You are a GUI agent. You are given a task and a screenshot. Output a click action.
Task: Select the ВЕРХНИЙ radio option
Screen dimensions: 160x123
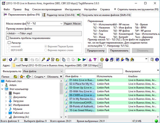pos(9,50)
